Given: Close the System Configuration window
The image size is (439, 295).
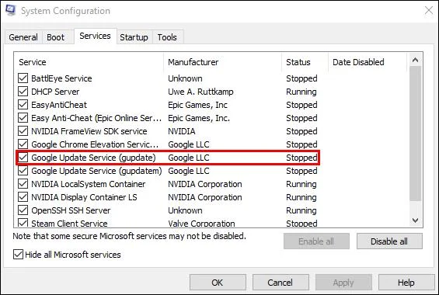Looking at the screenshot, I should click(429, 10).
